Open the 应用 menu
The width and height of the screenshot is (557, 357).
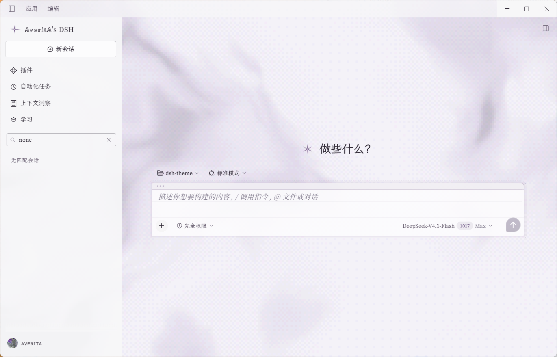[x=32, y=9]
